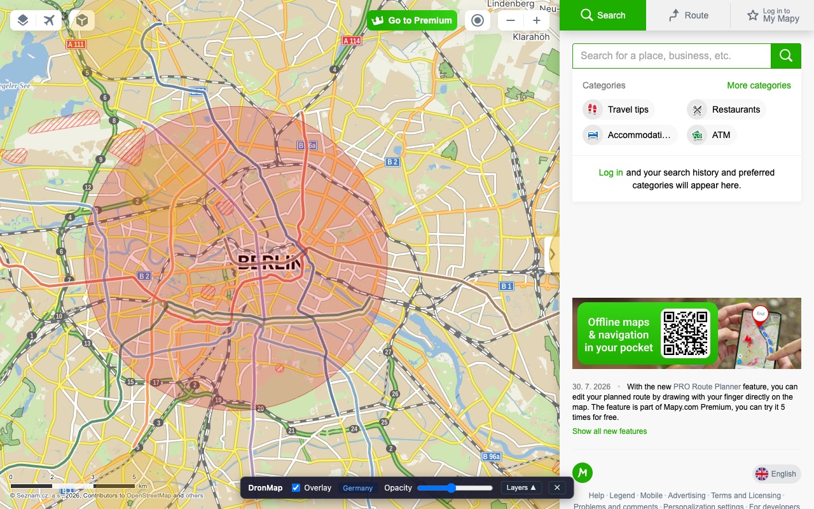The height and width of the screenshot is (509, 814).
Task: Toggle the Overlay checkbox
Action: 296,488
